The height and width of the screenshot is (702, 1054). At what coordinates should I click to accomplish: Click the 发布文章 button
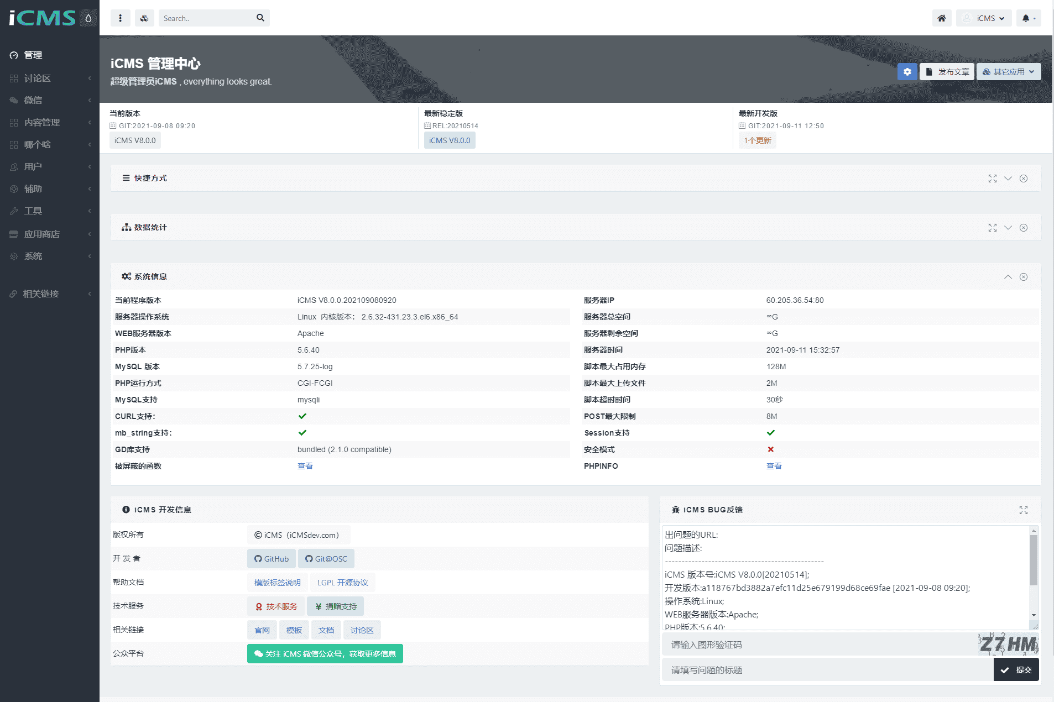[947, 72]
